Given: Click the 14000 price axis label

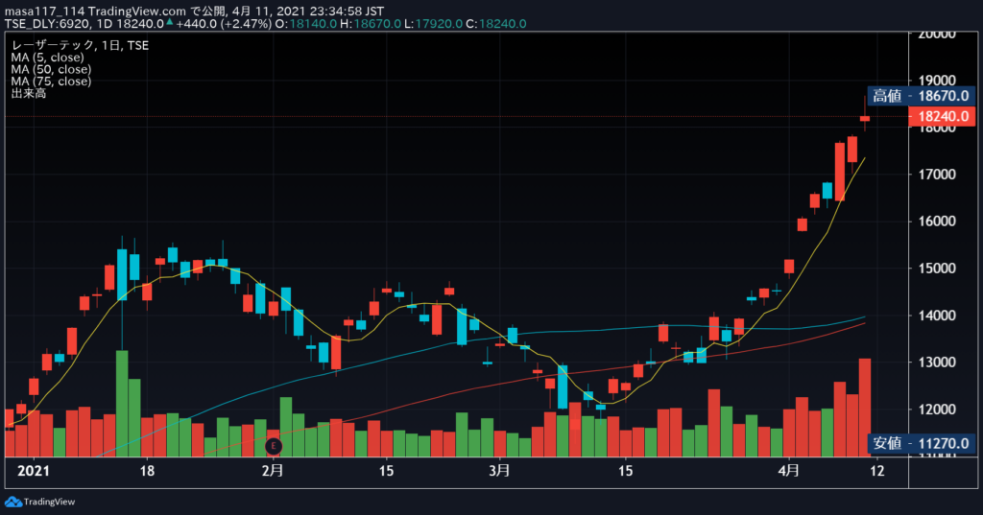Looking at the screenshot, I should (x=937, y=316).
